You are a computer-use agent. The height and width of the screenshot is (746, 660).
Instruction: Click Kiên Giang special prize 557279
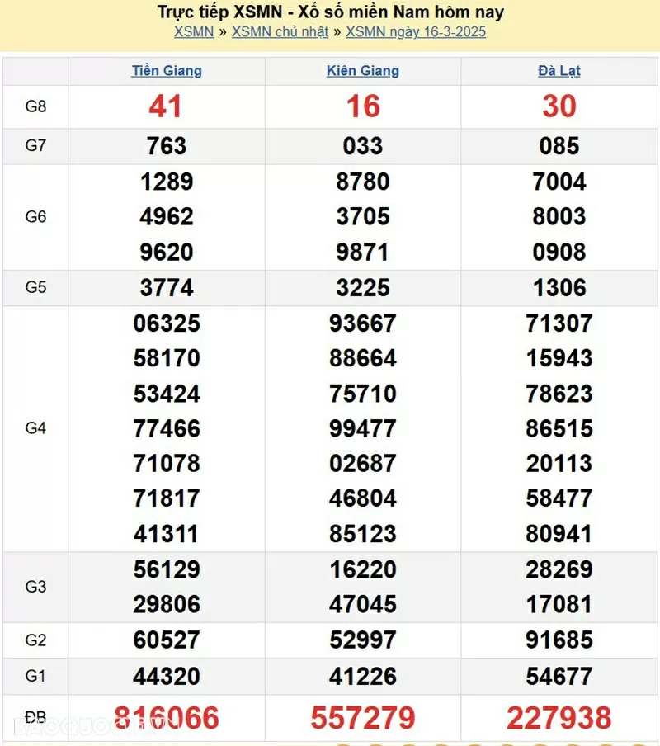(x=363, y=718)
